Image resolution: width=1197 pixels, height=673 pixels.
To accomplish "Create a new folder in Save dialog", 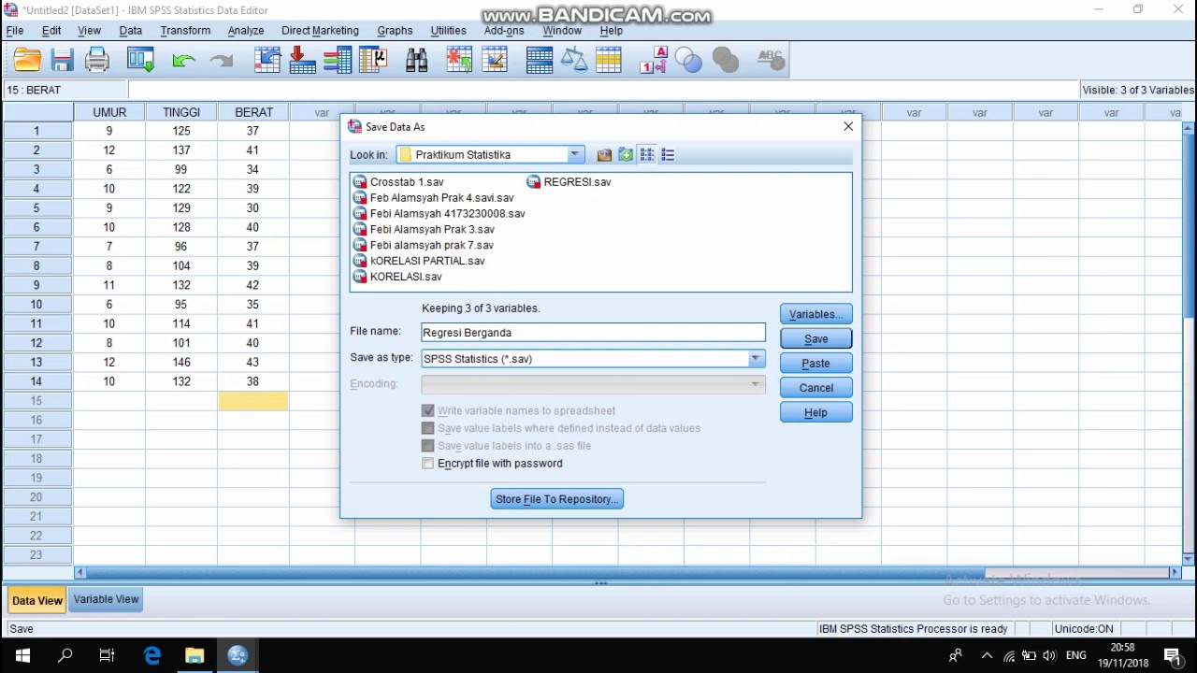I will point(626,155).
